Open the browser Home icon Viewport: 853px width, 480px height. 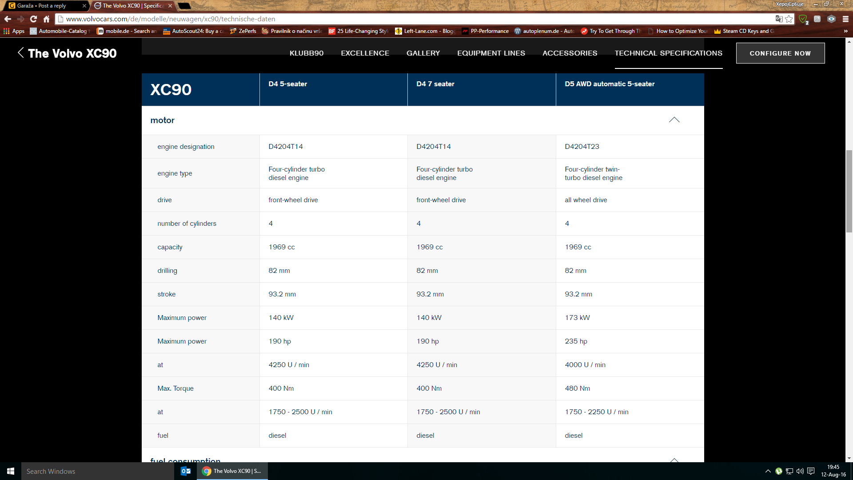pyautogui.click(x=46, y=19)
